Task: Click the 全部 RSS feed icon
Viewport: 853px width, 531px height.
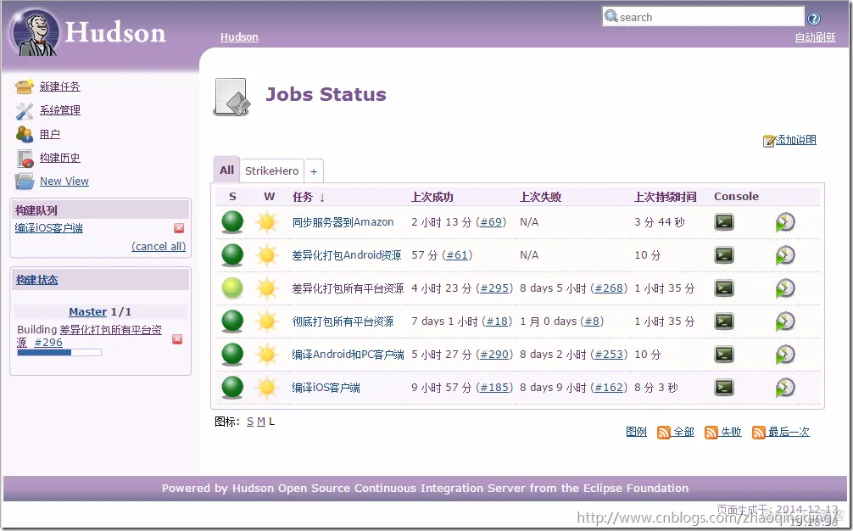Action: 664,433
